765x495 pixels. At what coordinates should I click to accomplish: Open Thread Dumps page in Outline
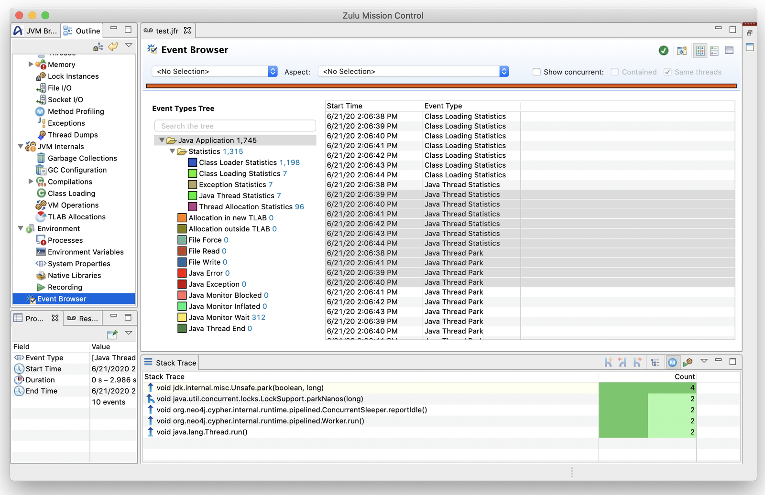(x=73, y=135)
